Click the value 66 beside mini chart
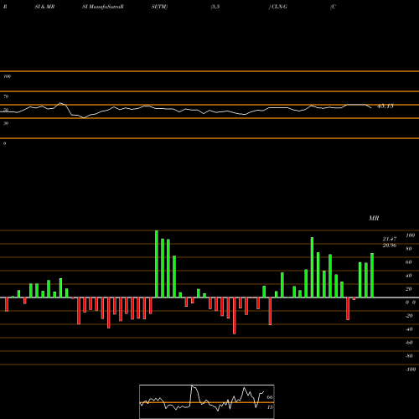 click(270, 397)
